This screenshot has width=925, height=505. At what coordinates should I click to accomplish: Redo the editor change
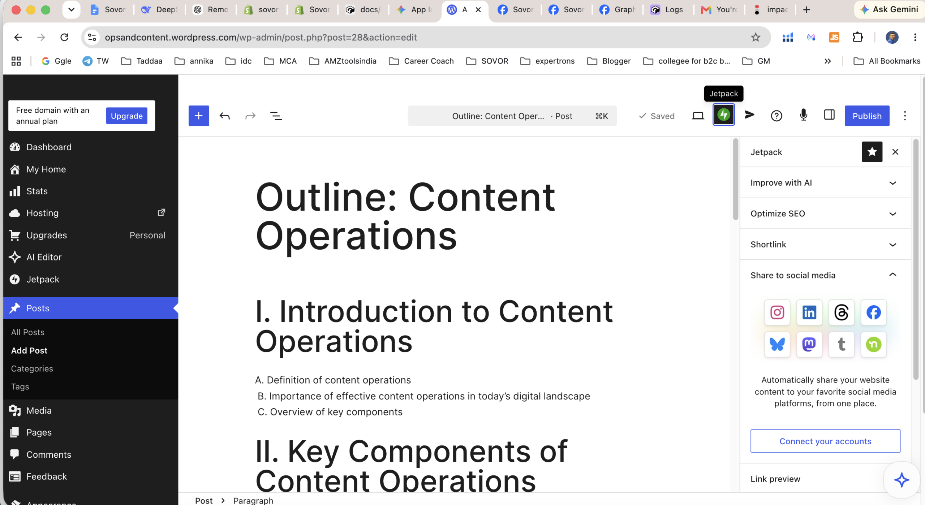point(250,116)
